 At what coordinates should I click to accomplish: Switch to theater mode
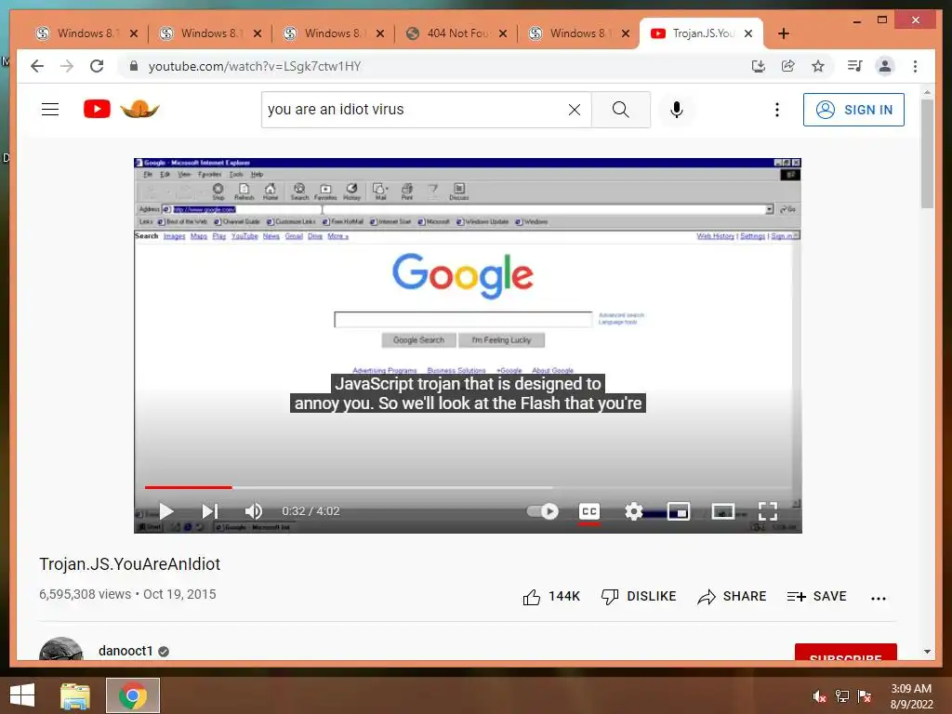722,511
